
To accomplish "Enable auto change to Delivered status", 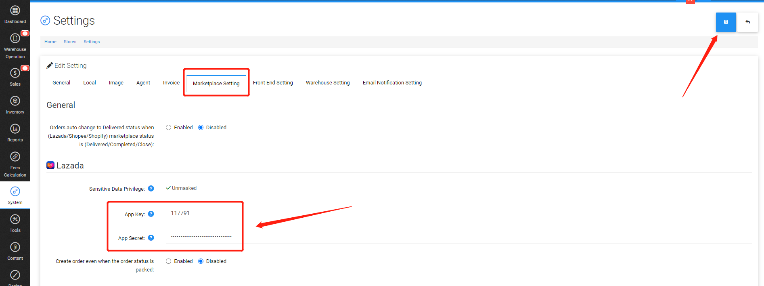I will [x=169, y=128].
